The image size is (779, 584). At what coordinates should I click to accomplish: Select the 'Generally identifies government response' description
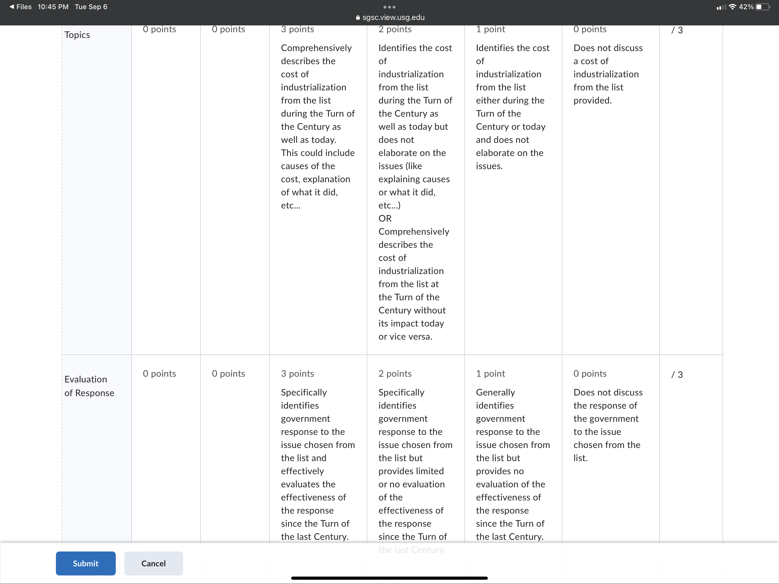click(x=513, y=464)
